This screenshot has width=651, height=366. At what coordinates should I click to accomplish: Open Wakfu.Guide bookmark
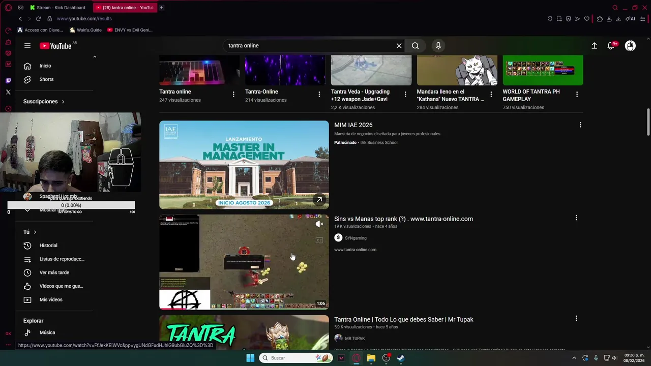click(85, 30)
